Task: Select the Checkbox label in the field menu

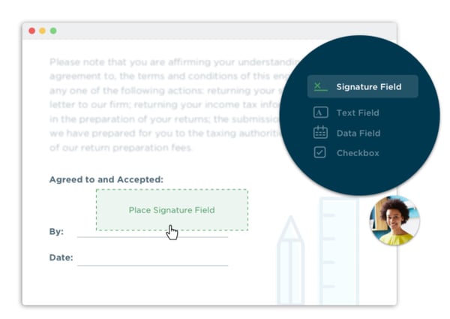Action: [357, 152]
